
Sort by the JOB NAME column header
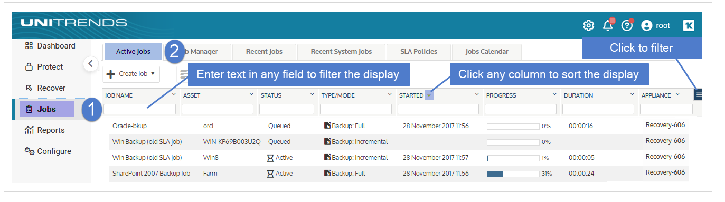[x=119, y=95]
